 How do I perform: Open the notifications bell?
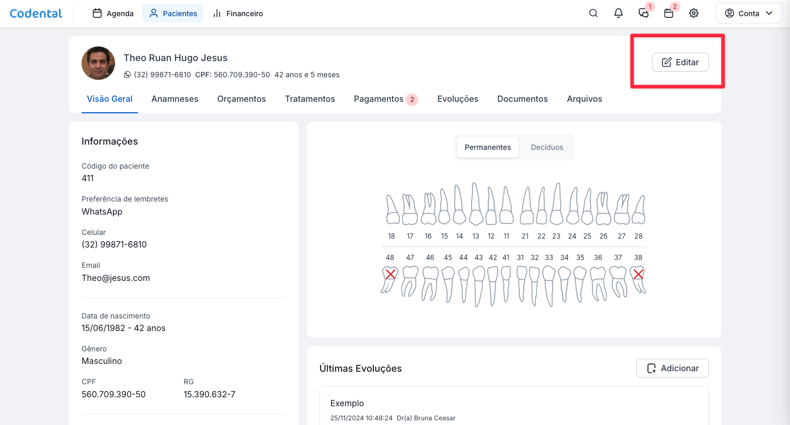click(618, 14)
